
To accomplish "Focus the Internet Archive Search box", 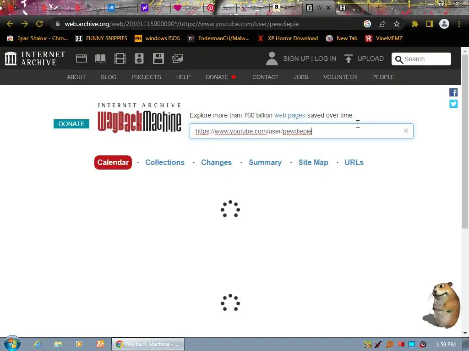I will pyautogui.click(x=421, y=59).
